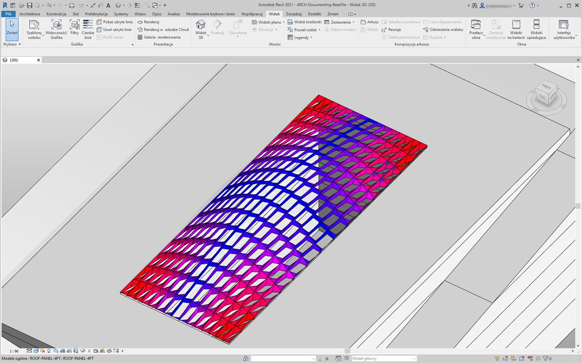Open the Legendy dropdown

coord(300,38)
